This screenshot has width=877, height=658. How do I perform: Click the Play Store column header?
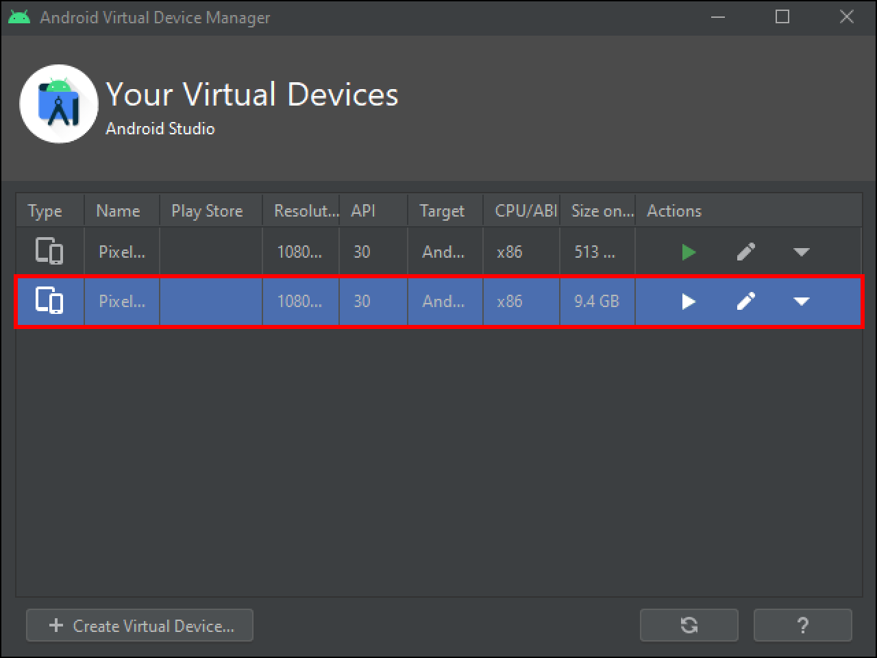click(x=207, y=210)
